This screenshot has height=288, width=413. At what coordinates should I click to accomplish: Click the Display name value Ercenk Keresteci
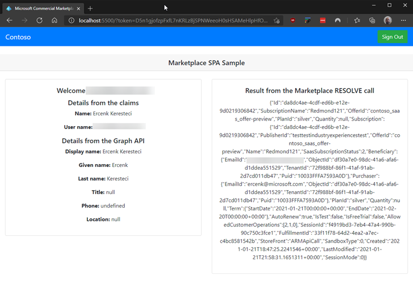(122, 152)
